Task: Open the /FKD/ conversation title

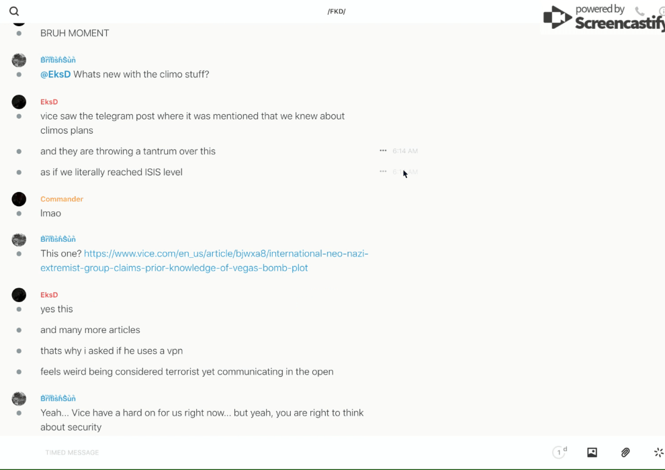Action: click(337, 11)
